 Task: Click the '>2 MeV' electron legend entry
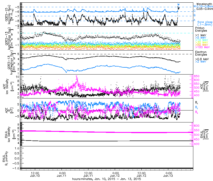201,61
